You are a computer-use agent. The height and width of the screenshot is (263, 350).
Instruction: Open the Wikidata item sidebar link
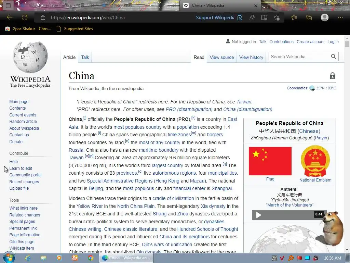pyautogui.click(x=22, y=248)
